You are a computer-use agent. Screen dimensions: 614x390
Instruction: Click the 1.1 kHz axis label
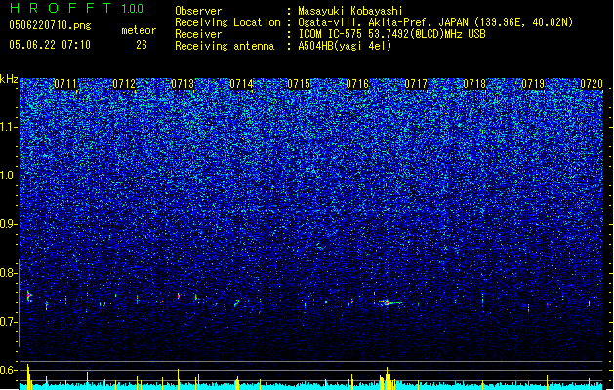[x=9, y=127]
